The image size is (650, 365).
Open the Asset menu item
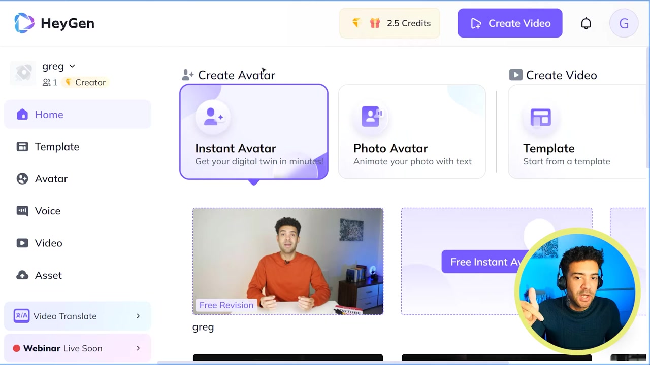(x=78, y=275)
